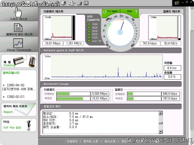Click the 업로드 테스트 heading

tap(171, 11)
